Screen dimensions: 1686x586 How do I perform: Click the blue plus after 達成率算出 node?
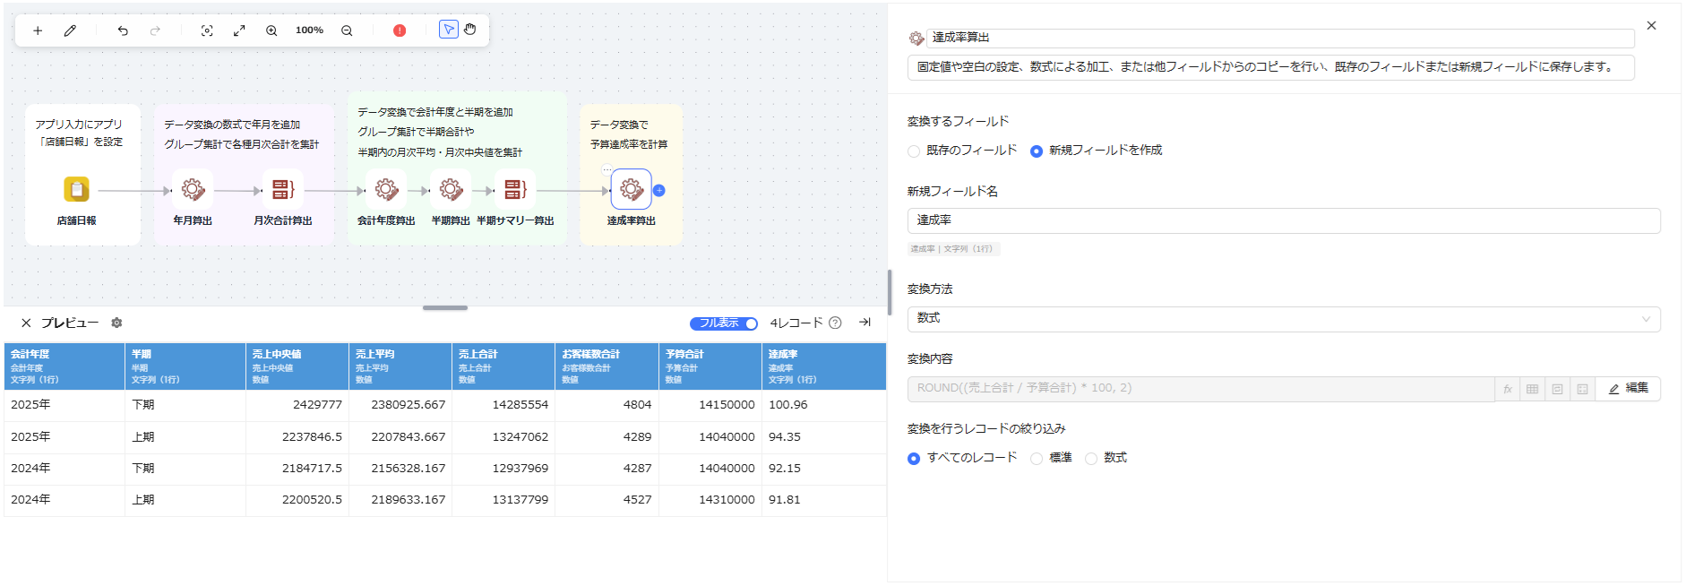point(659,190)
